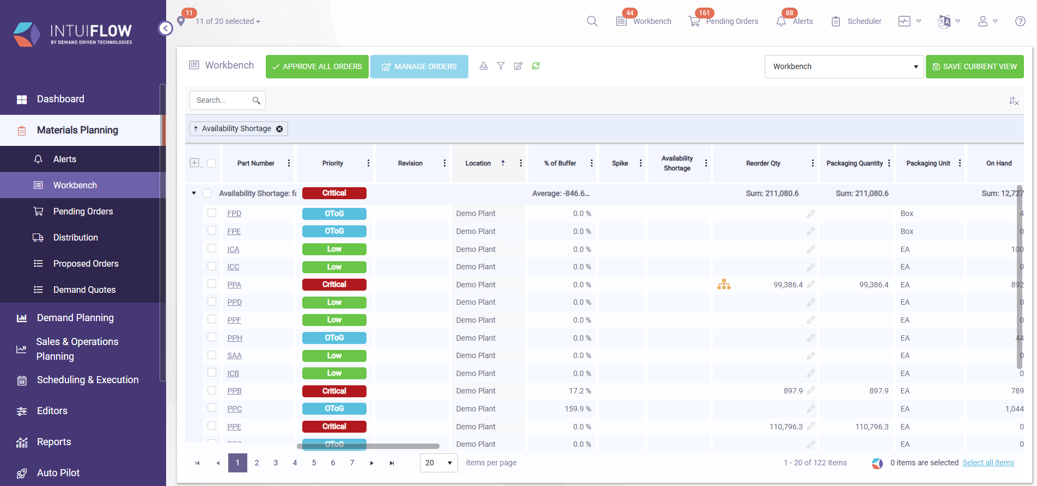This screenshot has width=1037, height=486.
Task: Click the edit columns pencil icon
Action: [x=518, y=66]
